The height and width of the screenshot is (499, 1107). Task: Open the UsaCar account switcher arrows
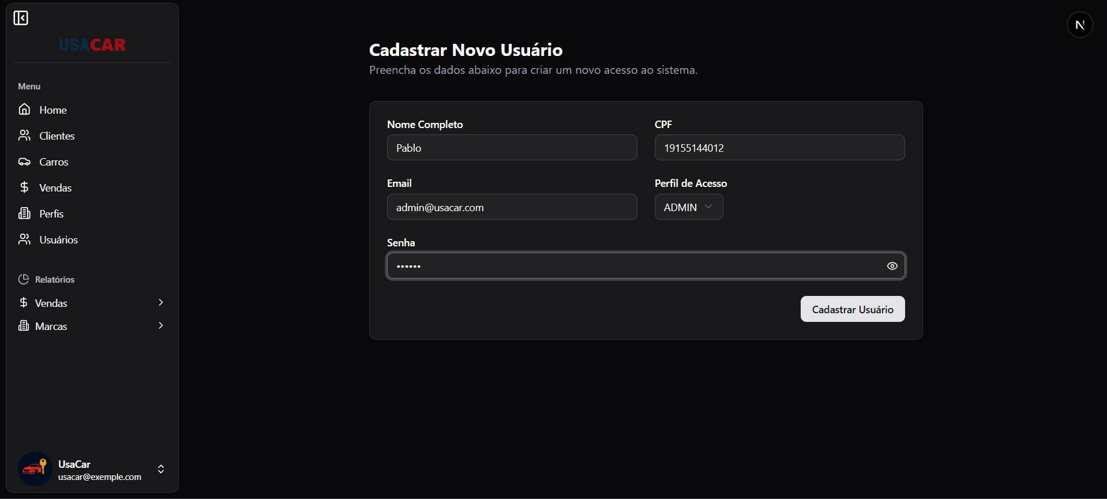tap(161, 469)
